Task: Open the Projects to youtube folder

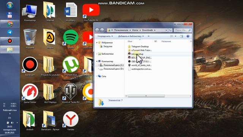Action: [50, 66]
